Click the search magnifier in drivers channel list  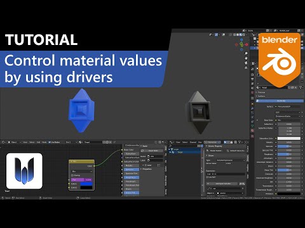(170, 146)
